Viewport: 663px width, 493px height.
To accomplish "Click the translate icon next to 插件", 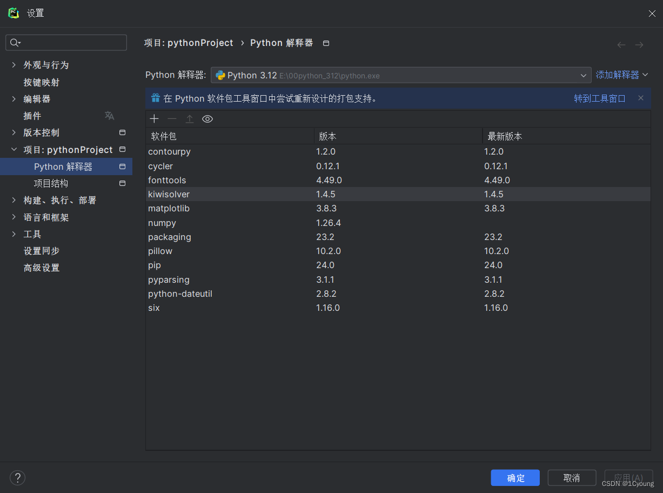I will click(x=110, y=116).
